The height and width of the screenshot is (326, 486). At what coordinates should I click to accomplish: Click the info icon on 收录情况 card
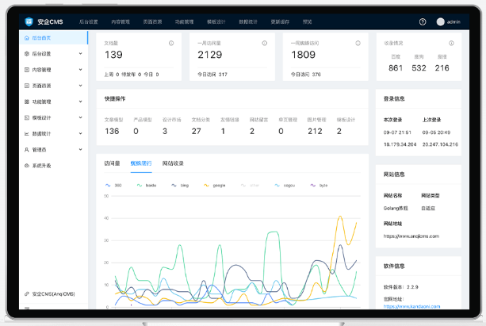tap(451, 43)
